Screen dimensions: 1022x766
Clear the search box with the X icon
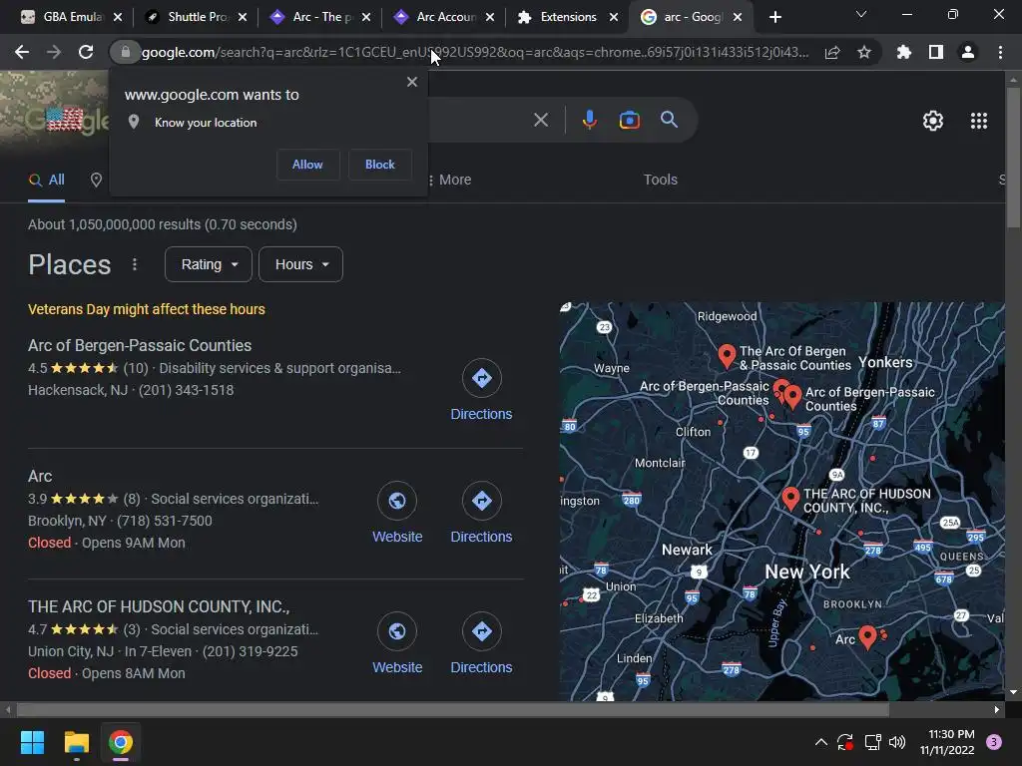[x=541, y=120]
